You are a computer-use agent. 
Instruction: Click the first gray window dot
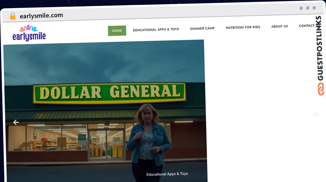pyautogui.click(x=301, y=8)
